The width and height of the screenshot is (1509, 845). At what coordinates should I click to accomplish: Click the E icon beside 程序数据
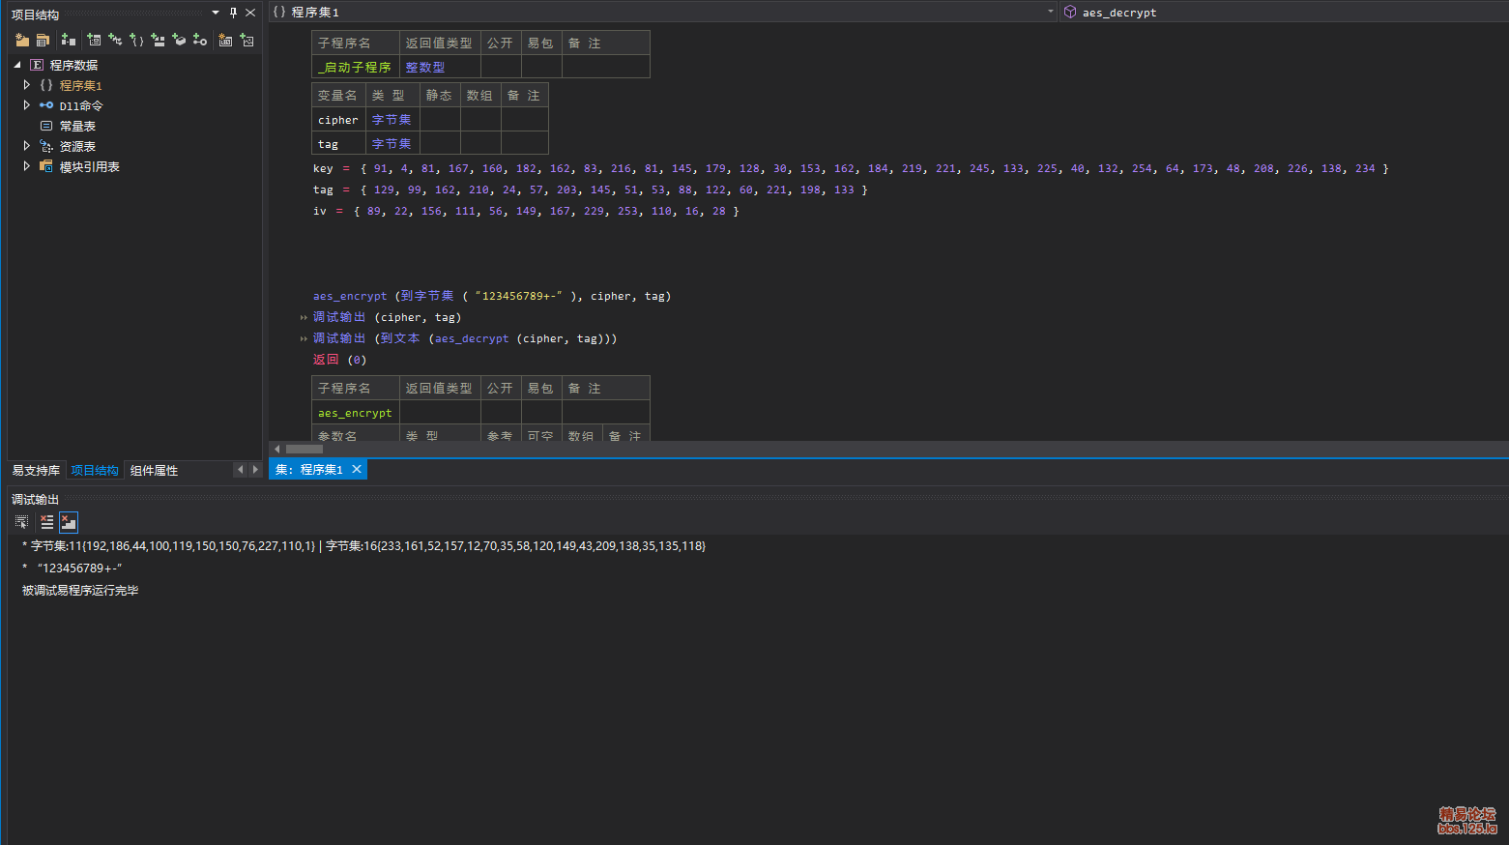[37, 65]
